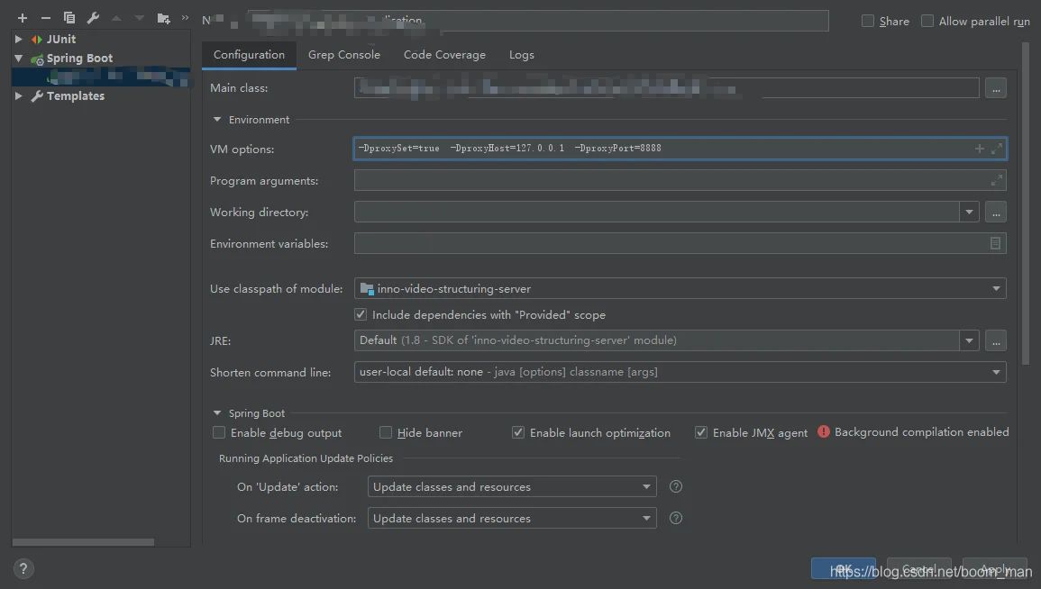
Task: Move configuration up with up arrow
Action: (x=116, y=18)
